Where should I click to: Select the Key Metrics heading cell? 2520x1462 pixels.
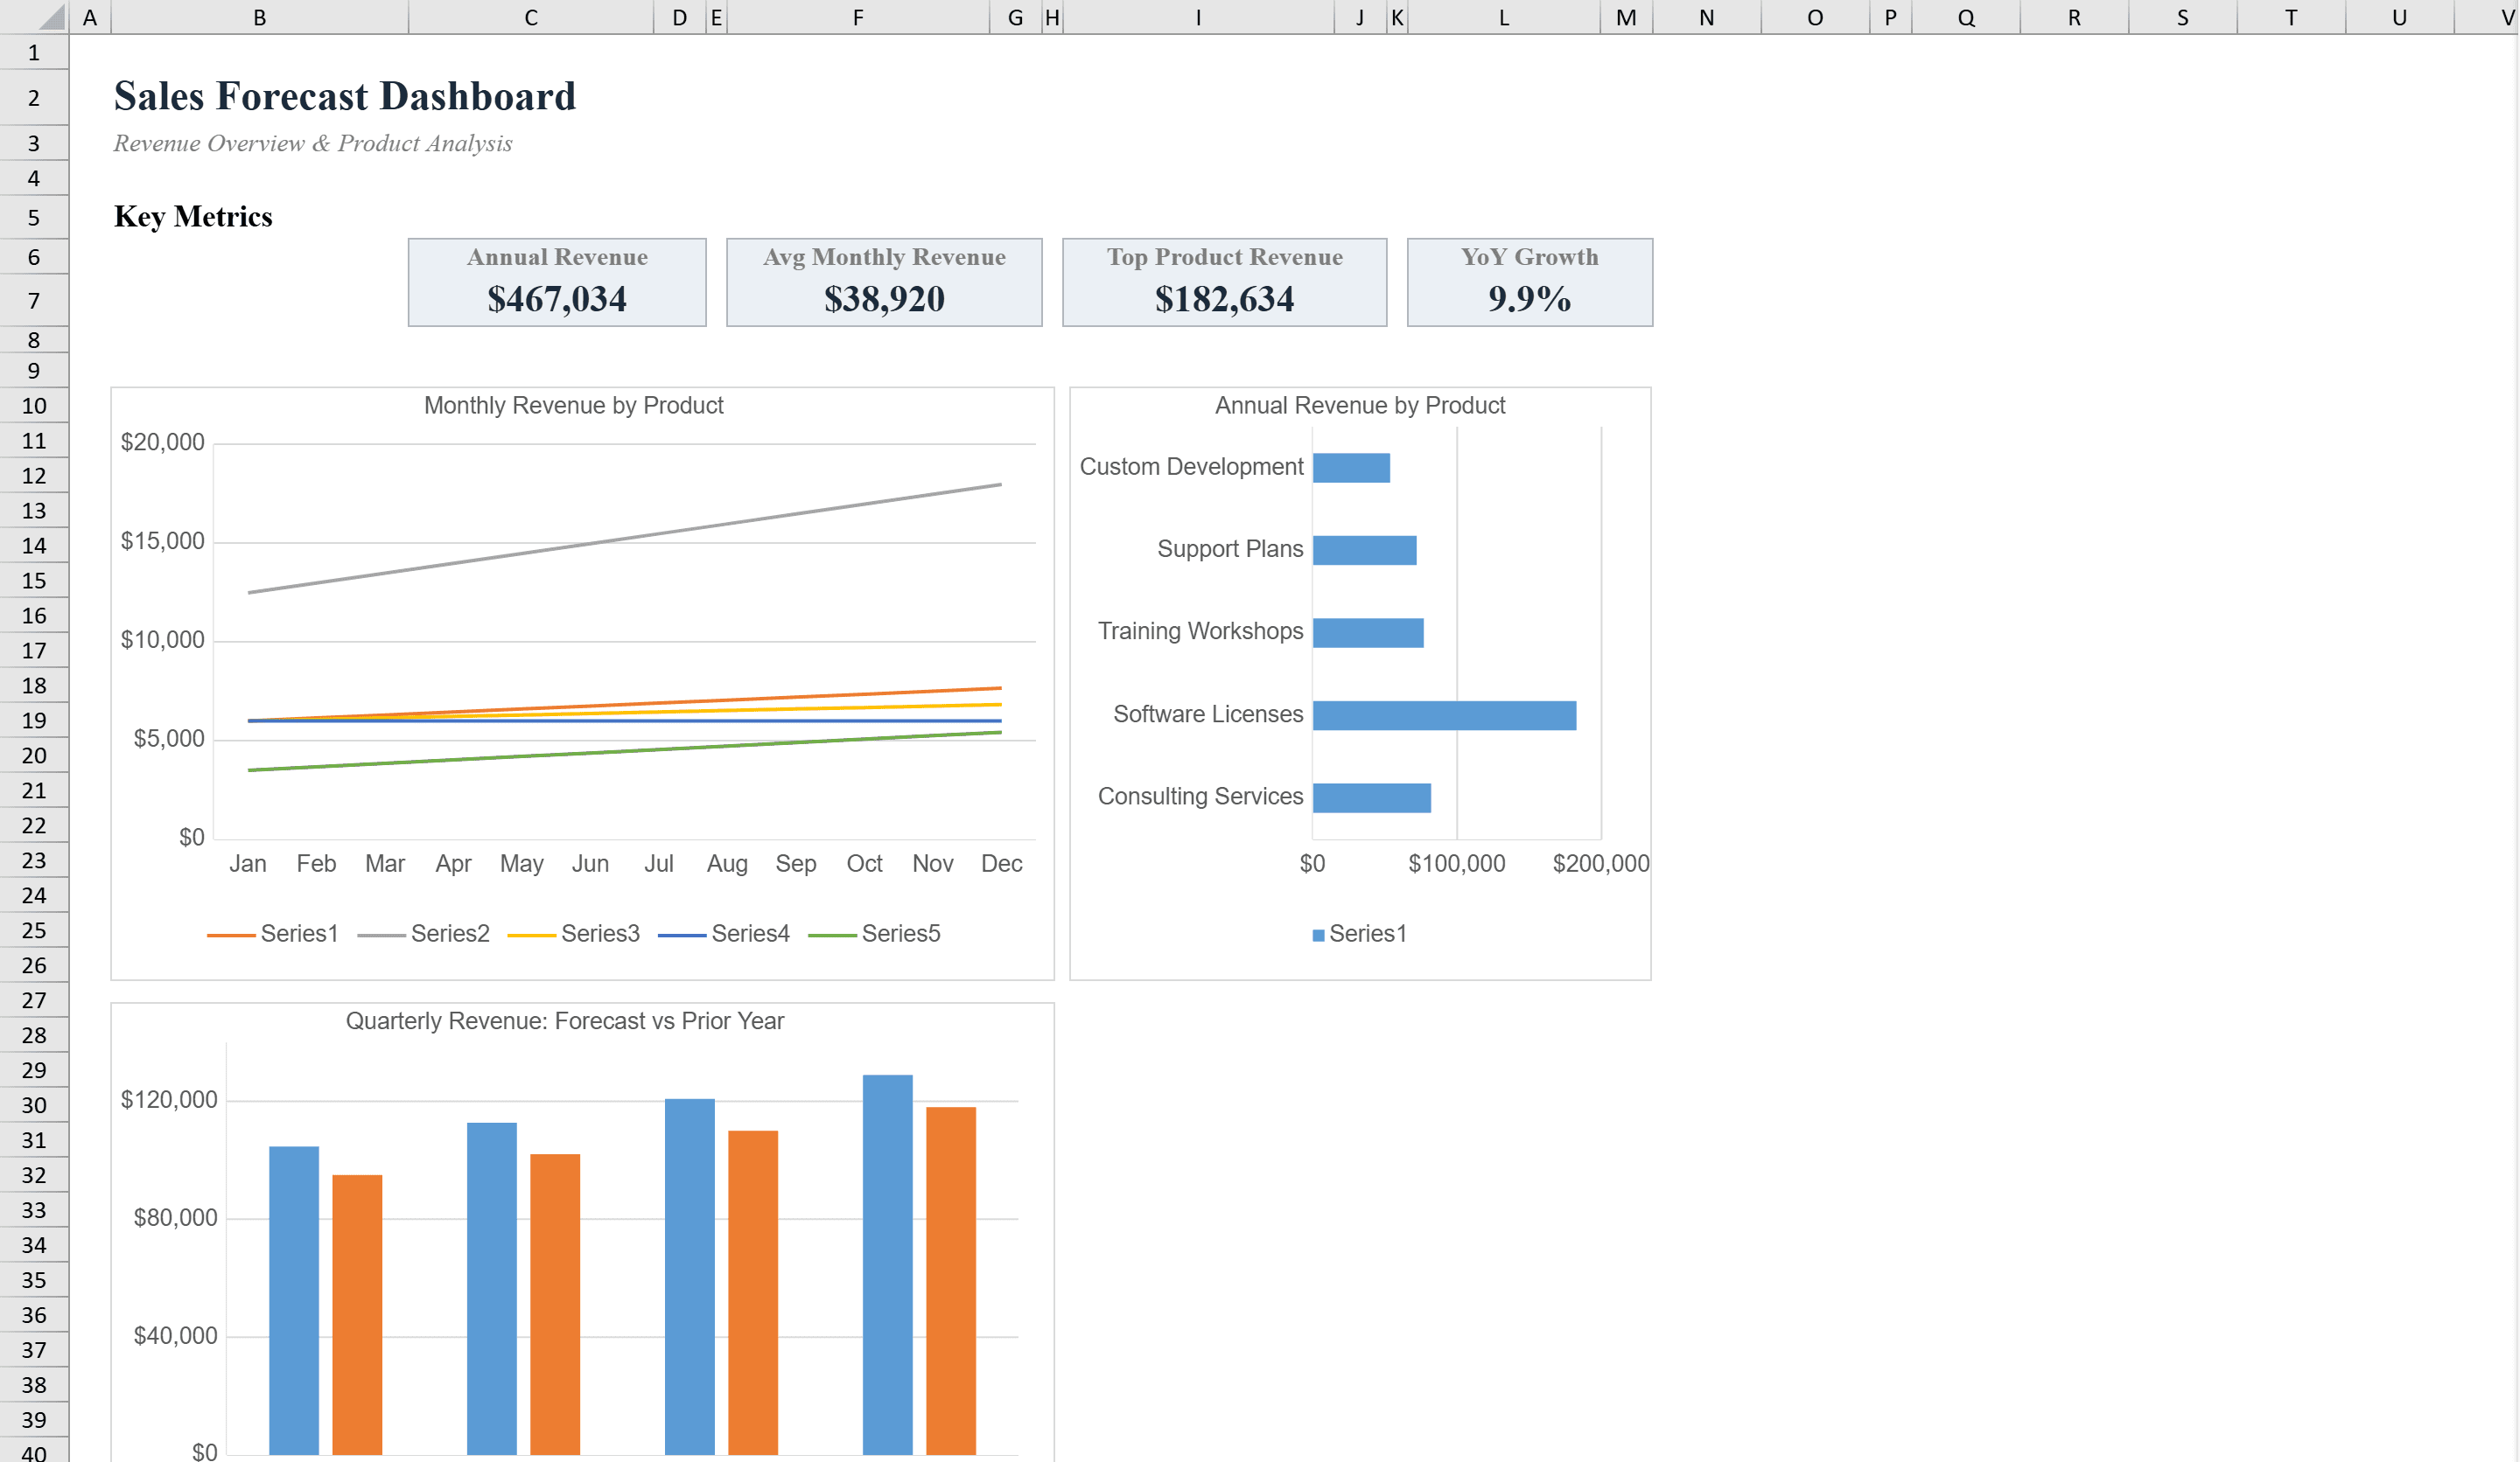[194, 216]
